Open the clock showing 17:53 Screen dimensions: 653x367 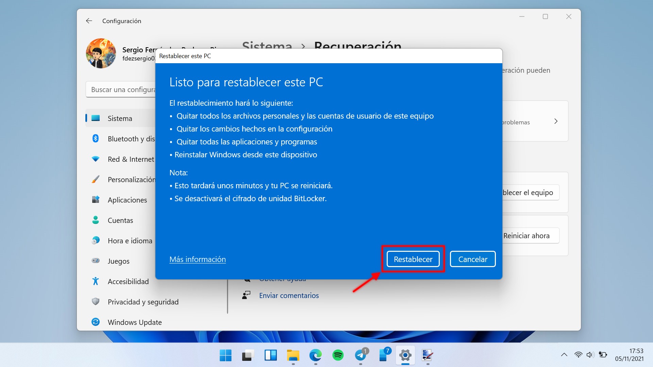629,355
